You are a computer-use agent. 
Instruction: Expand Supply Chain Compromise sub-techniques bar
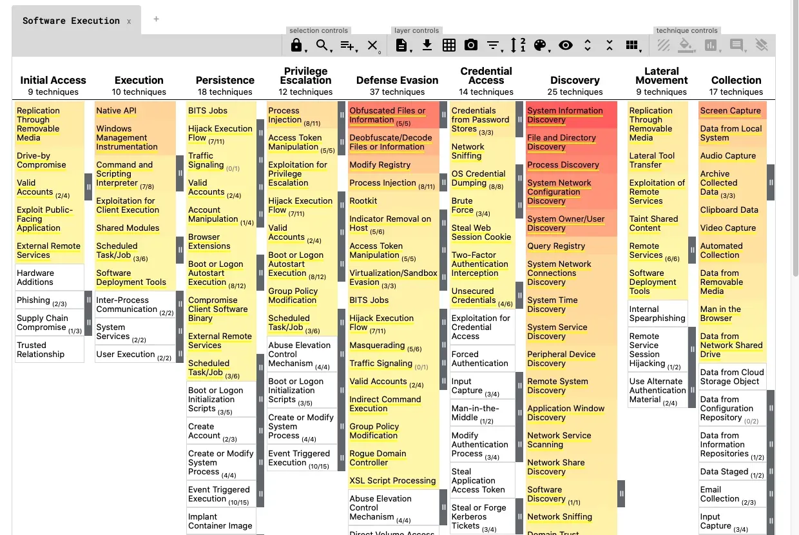click(89, 322)
